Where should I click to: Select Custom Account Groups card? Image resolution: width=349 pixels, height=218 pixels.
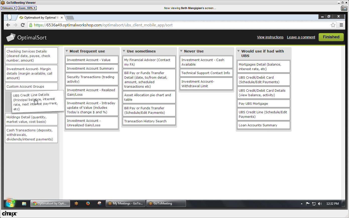click(x=31, y=86)
